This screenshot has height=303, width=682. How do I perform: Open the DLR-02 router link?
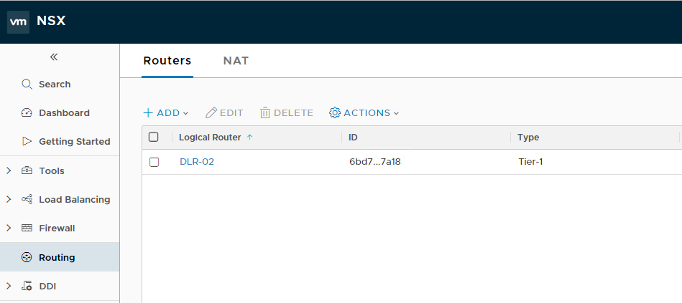(197, 162)
